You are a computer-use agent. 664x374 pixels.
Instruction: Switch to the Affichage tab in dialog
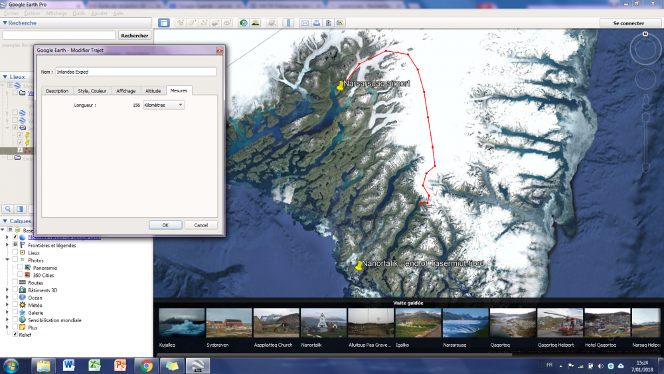[125, 91]
